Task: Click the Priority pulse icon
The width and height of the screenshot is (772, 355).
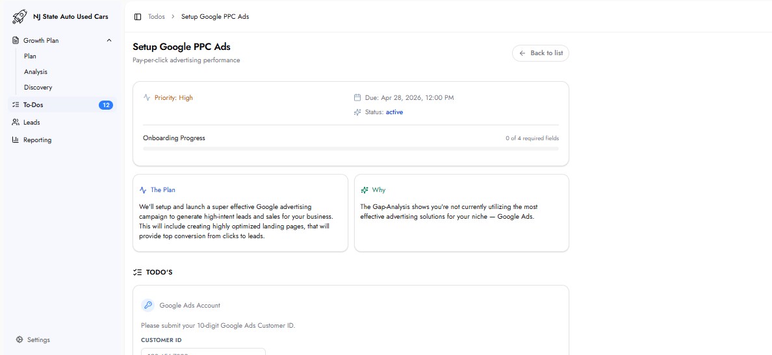Action: [147, 97]
